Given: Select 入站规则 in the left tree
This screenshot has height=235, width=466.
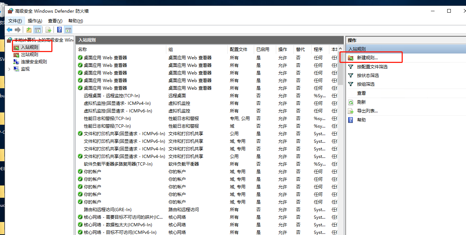Looking at the screenshot, I should [x=29, y=47].
